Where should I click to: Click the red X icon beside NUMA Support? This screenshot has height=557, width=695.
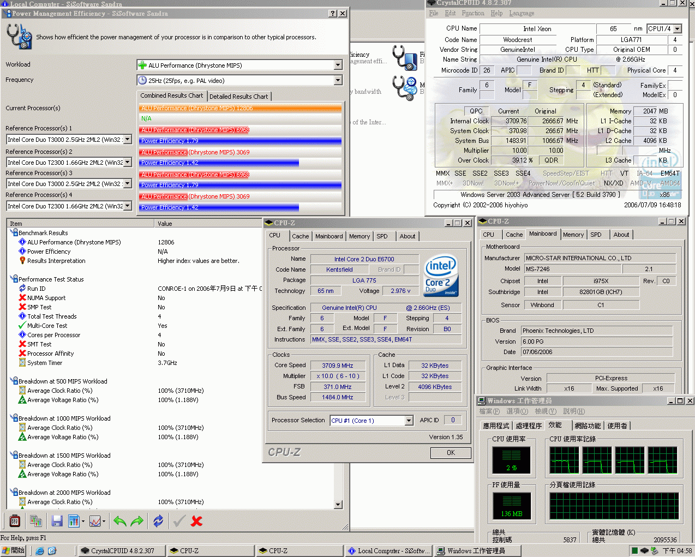pos(22,298)
